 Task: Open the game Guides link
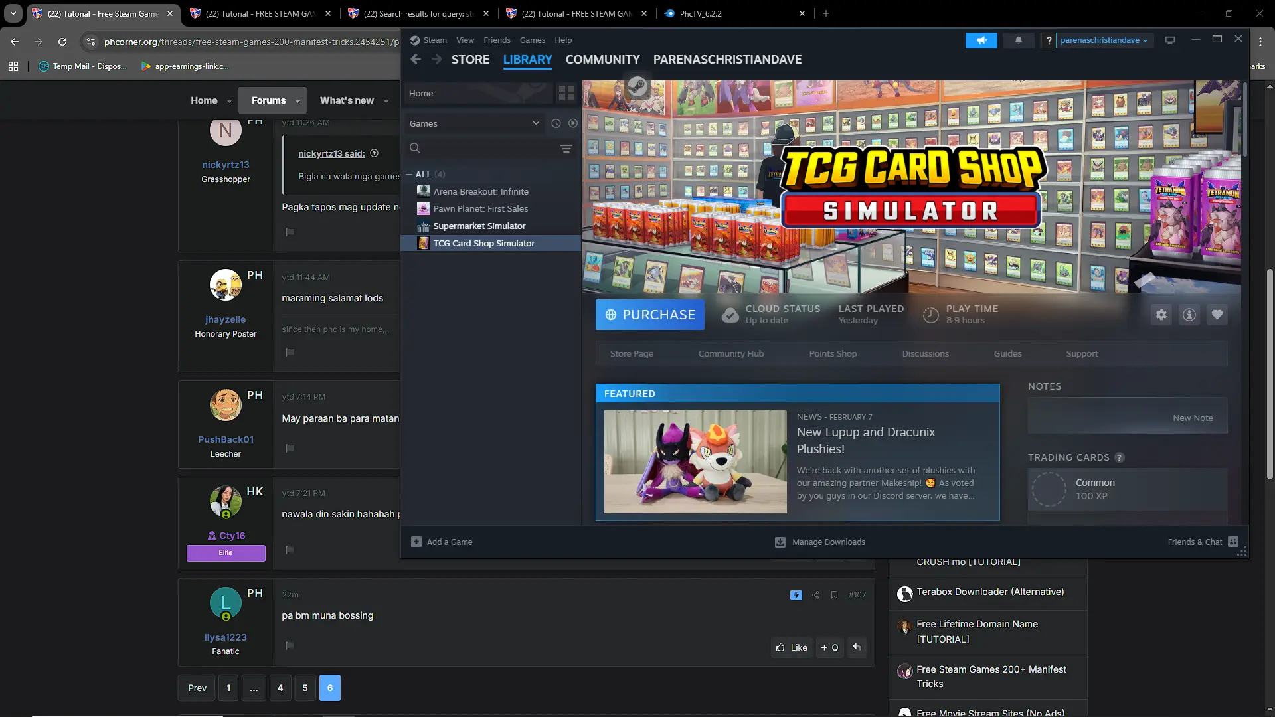click(x=1008, y=354)
